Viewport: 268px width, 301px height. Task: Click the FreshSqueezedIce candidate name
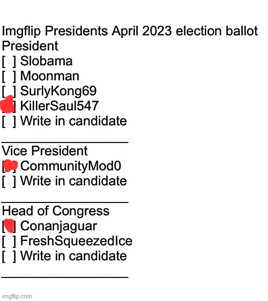tap(77, 242)
